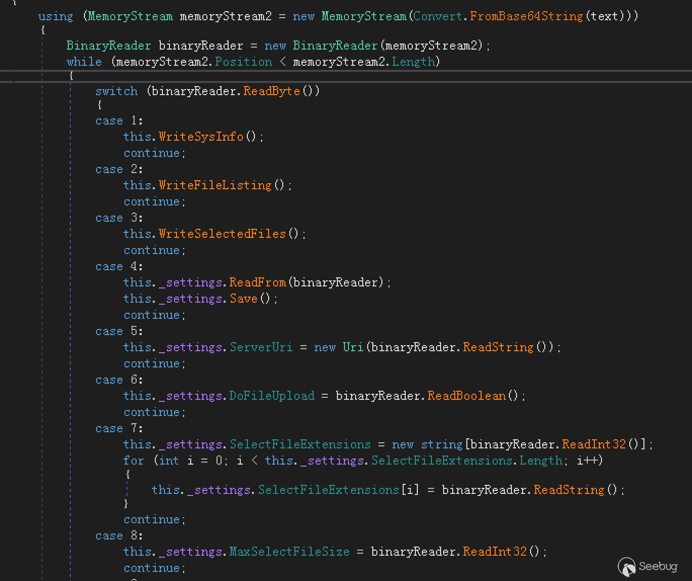Viewport: 692px width, 581px height.
Task: Click the 'i++' increment expression
Action: (587, 461)
